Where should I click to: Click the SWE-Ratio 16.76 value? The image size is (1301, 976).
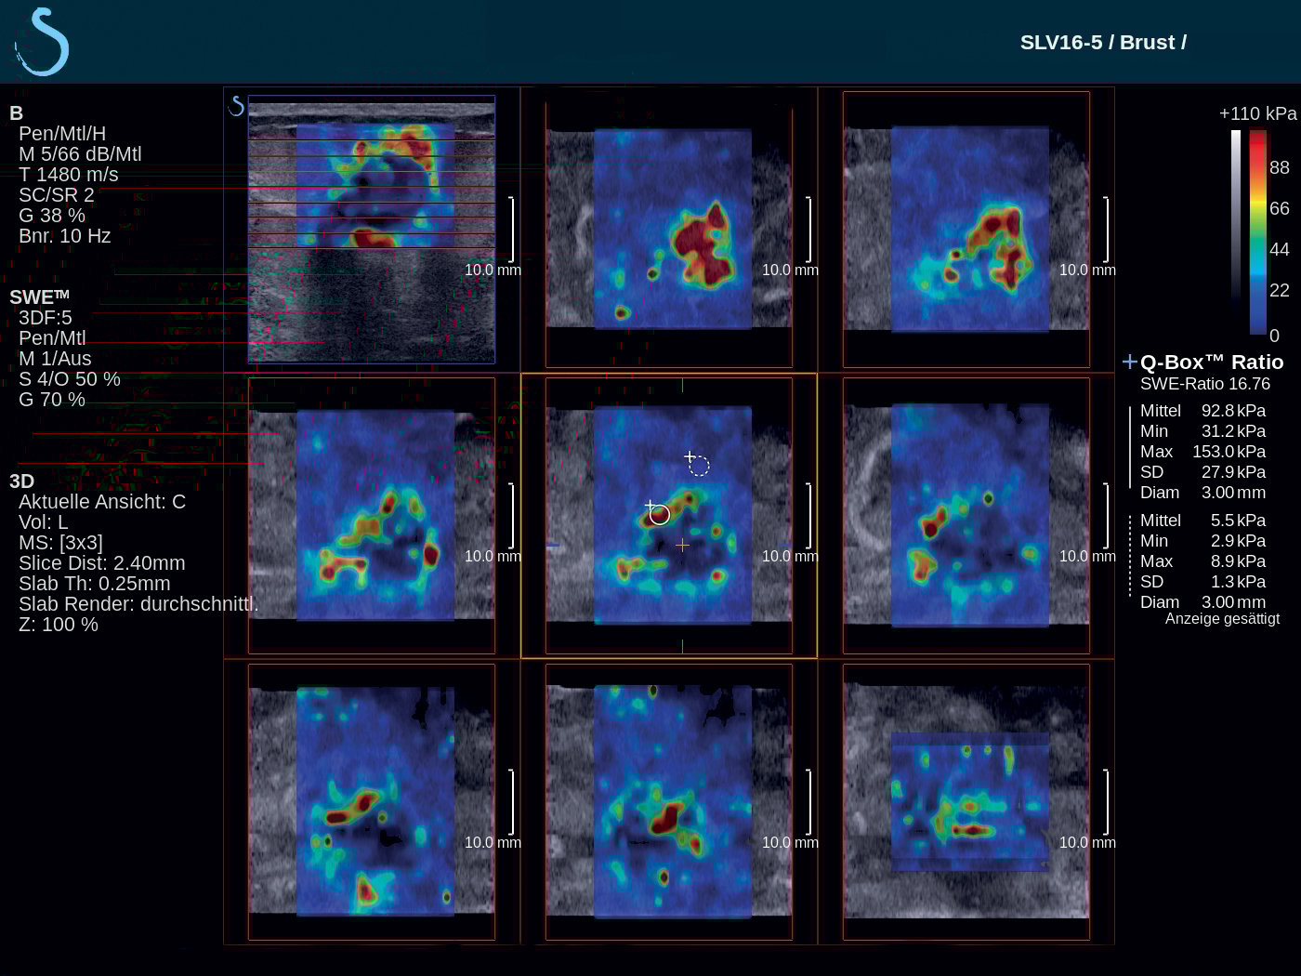[1204, 384]
